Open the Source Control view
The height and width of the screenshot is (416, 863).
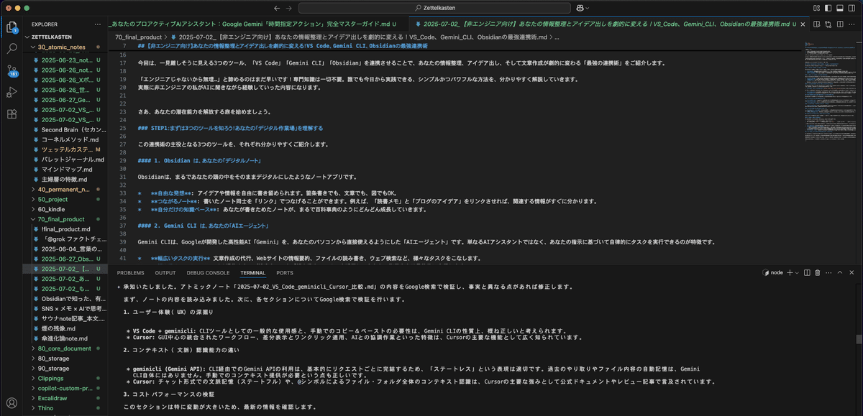pos(10,70)
